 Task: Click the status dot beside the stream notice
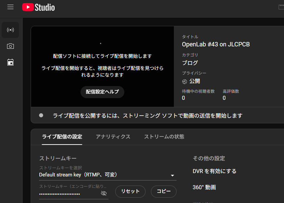point(41,115)
